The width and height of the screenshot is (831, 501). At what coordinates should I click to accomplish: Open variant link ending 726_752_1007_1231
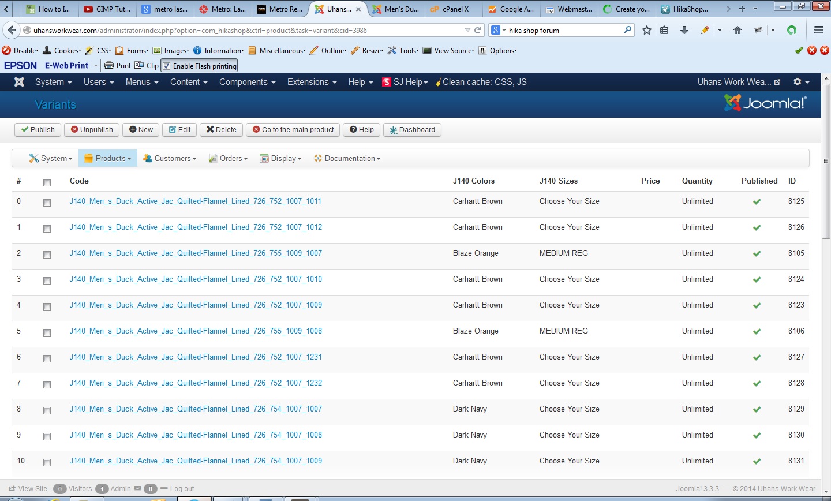[x=196, y=357]
